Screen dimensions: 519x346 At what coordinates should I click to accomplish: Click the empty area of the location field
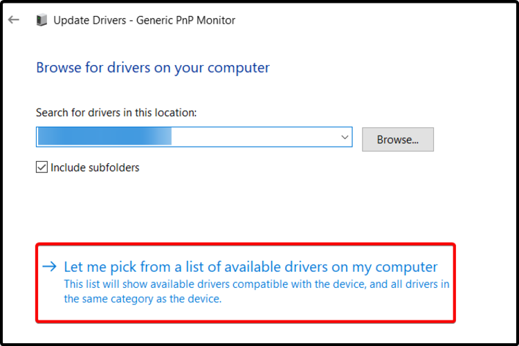tap(256, 138)
